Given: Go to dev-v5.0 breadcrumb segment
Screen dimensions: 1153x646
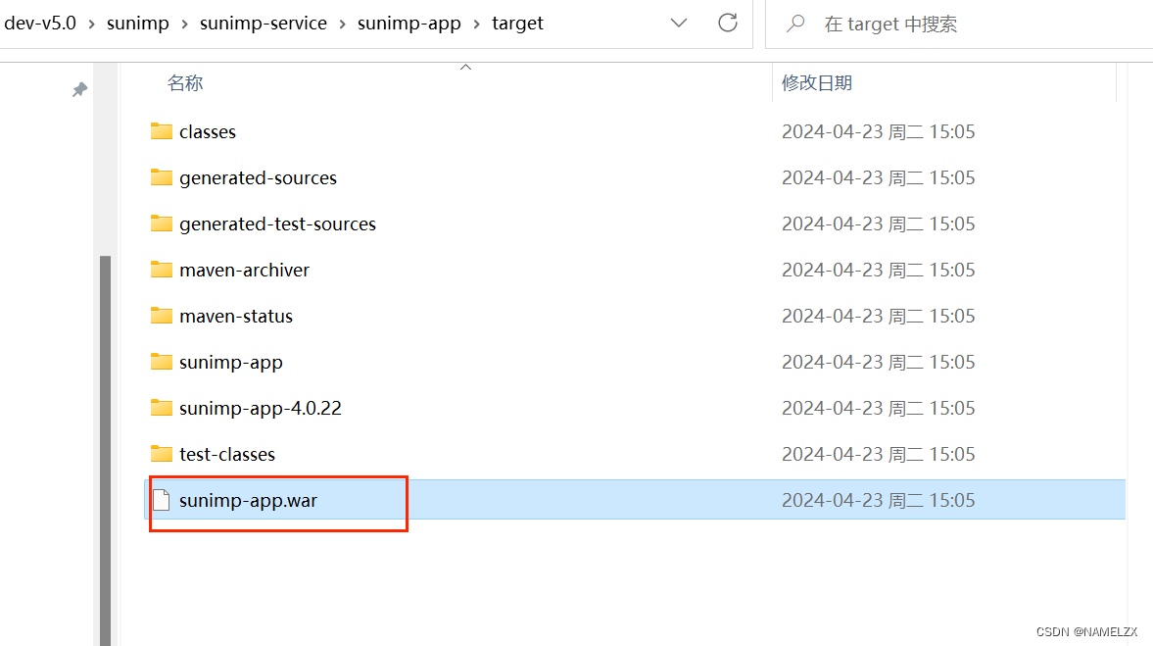Looking at the screenshot, I should (40, 24).
